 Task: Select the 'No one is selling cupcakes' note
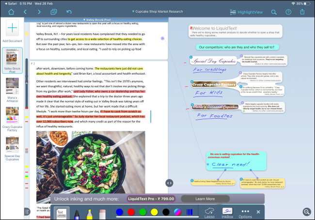coord(236,161)
